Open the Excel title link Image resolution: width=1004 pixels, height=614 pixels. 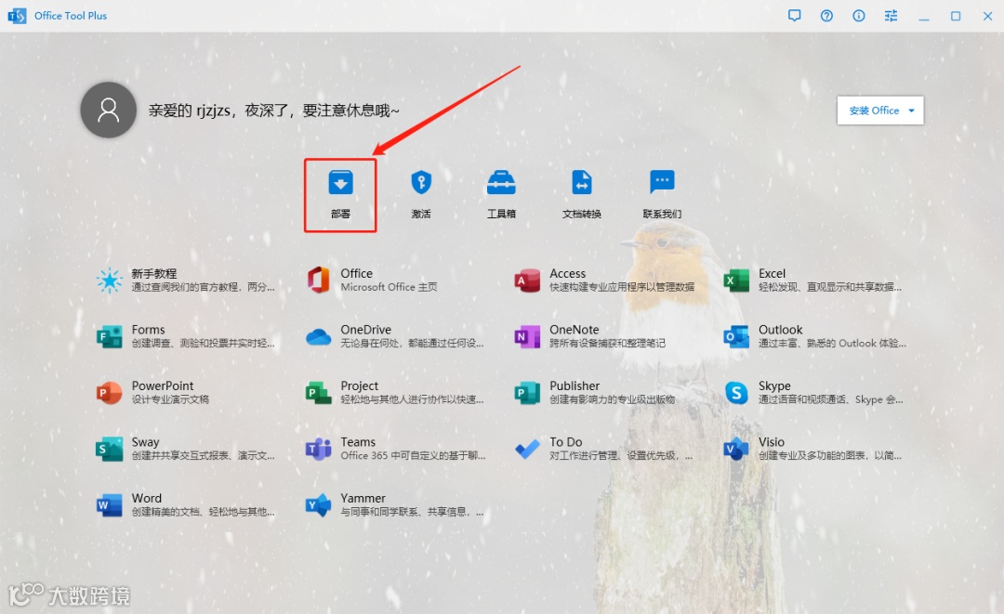click(x=772, y=273)
